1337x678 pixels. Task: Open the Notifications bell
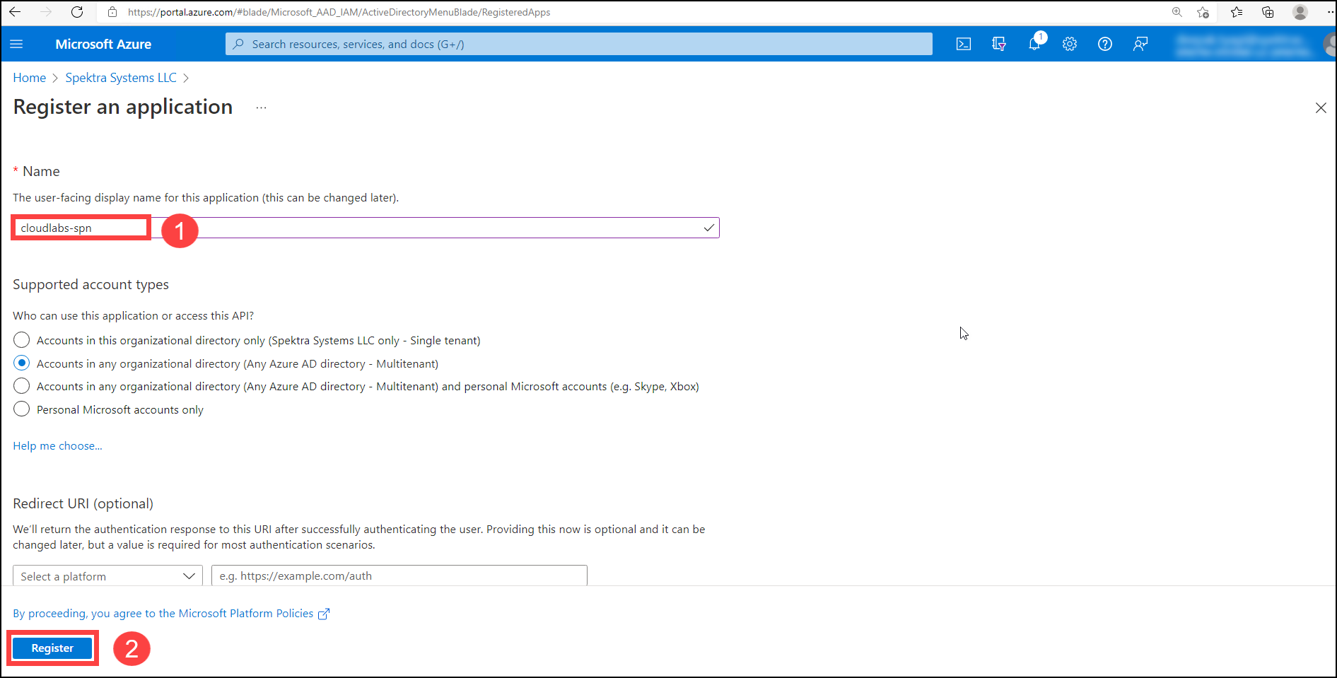(1034, 44)
